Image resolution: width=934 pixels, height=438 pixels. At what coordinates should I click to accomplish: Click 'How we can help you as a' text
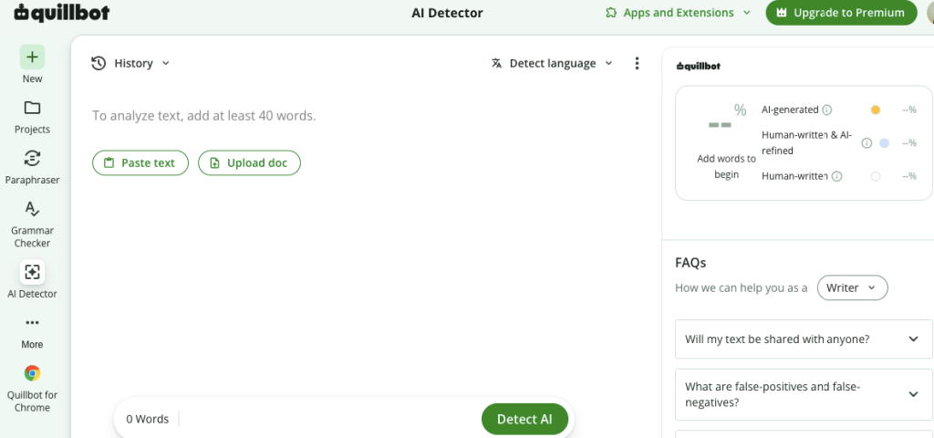pyautogui.click(x=741, y=287)
